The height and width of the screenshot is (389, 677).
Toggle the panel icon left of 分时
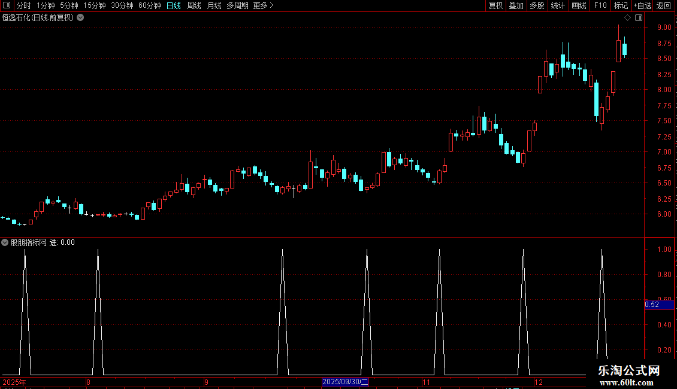pyautogui.click(x=7, y=5)
